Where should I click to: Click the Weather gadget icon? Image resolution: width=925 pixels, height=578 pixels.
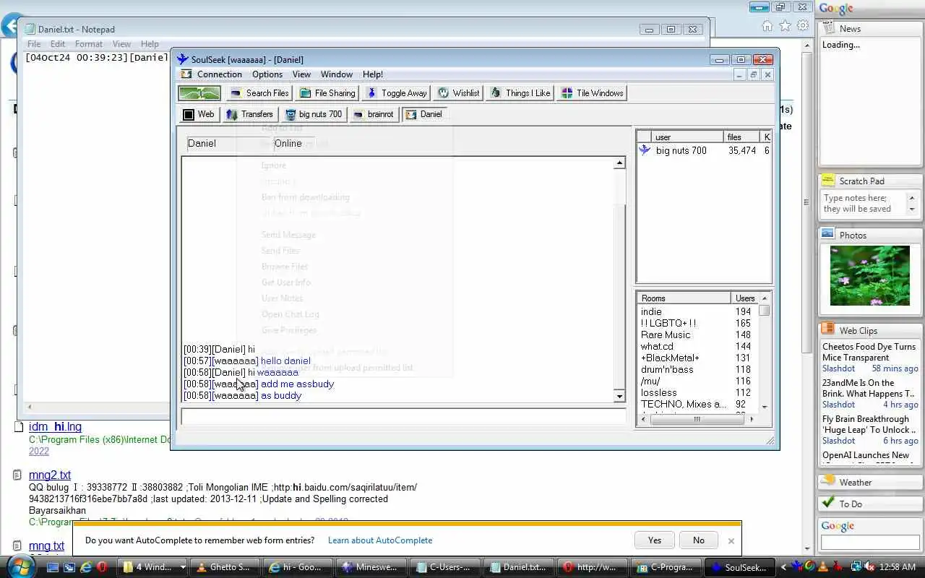click(828, 481)
